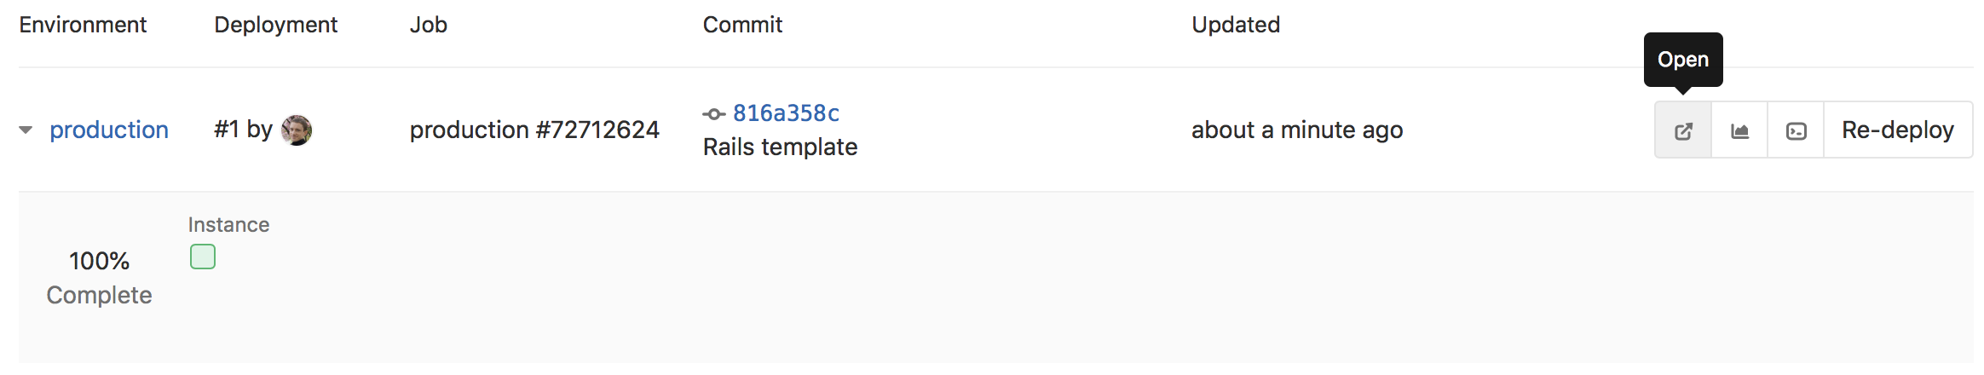Screen dimensions: 1984x375
Task: Open the terminal icon button
Action: (1796, 130)
